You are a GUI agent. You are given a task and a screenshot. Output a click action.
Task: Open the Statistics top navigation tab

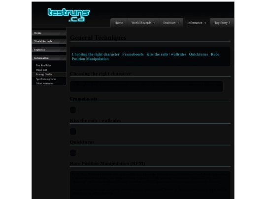coord(169,23)
